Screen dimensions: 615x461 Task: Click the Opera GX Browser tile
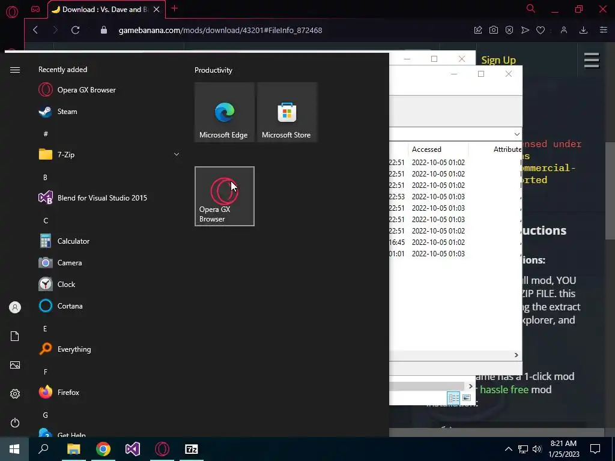[225, 196]
